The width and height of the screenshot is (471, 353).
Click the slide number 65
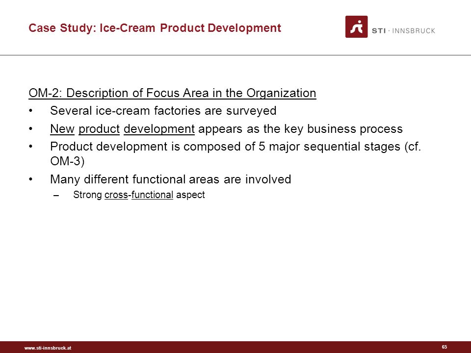click(x=445, y=347)
